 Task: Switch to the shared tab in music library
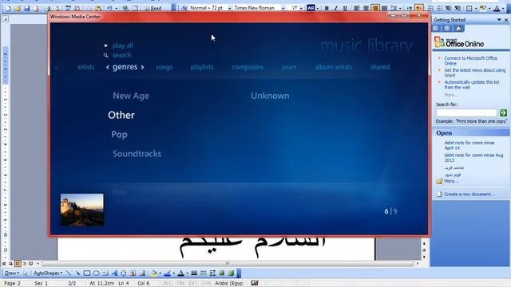click(x=380, y=67)
